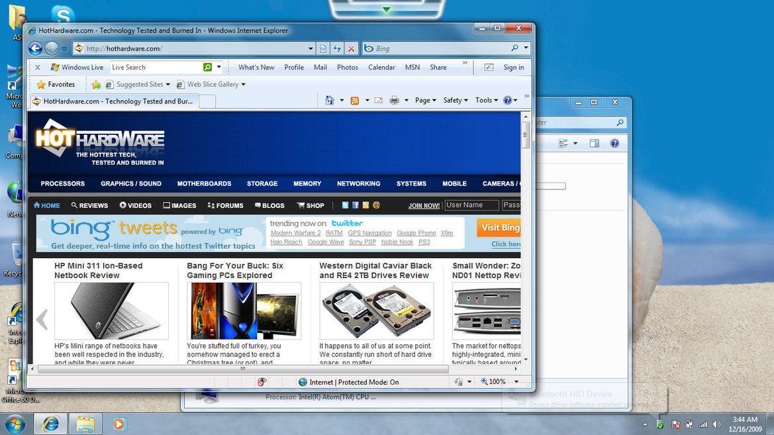Click popup blocker icon in status bar
Image resolution: width=774 pixels, height=435 pixels.
coord(262,381)
